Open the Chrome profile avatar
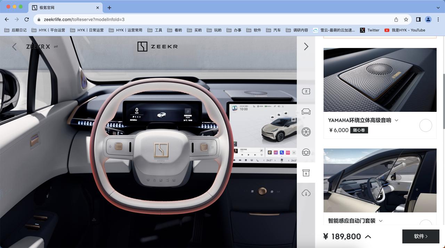 click(x=428, y=19)
